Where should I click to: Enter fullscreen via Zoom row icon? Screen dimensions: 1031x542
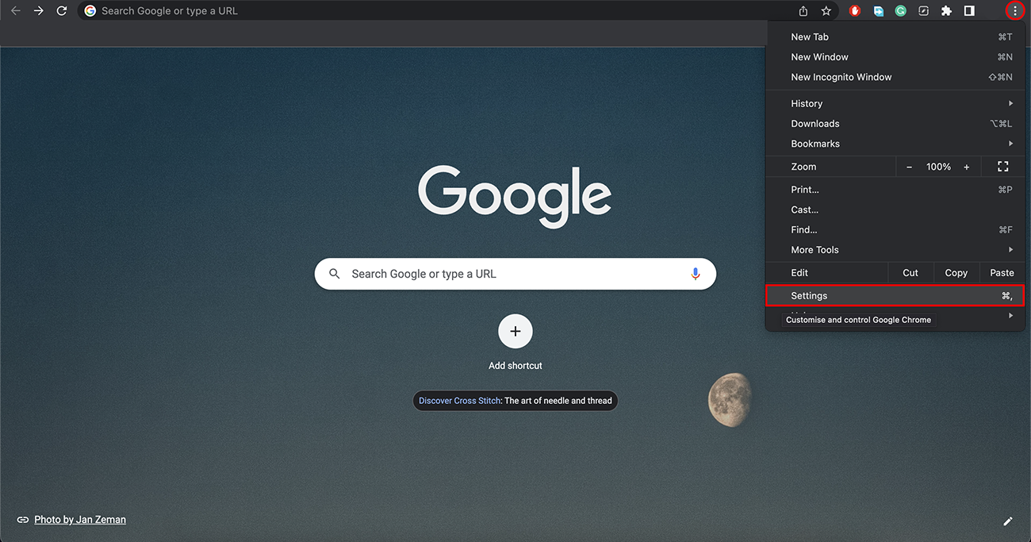tap(1003, 167)
